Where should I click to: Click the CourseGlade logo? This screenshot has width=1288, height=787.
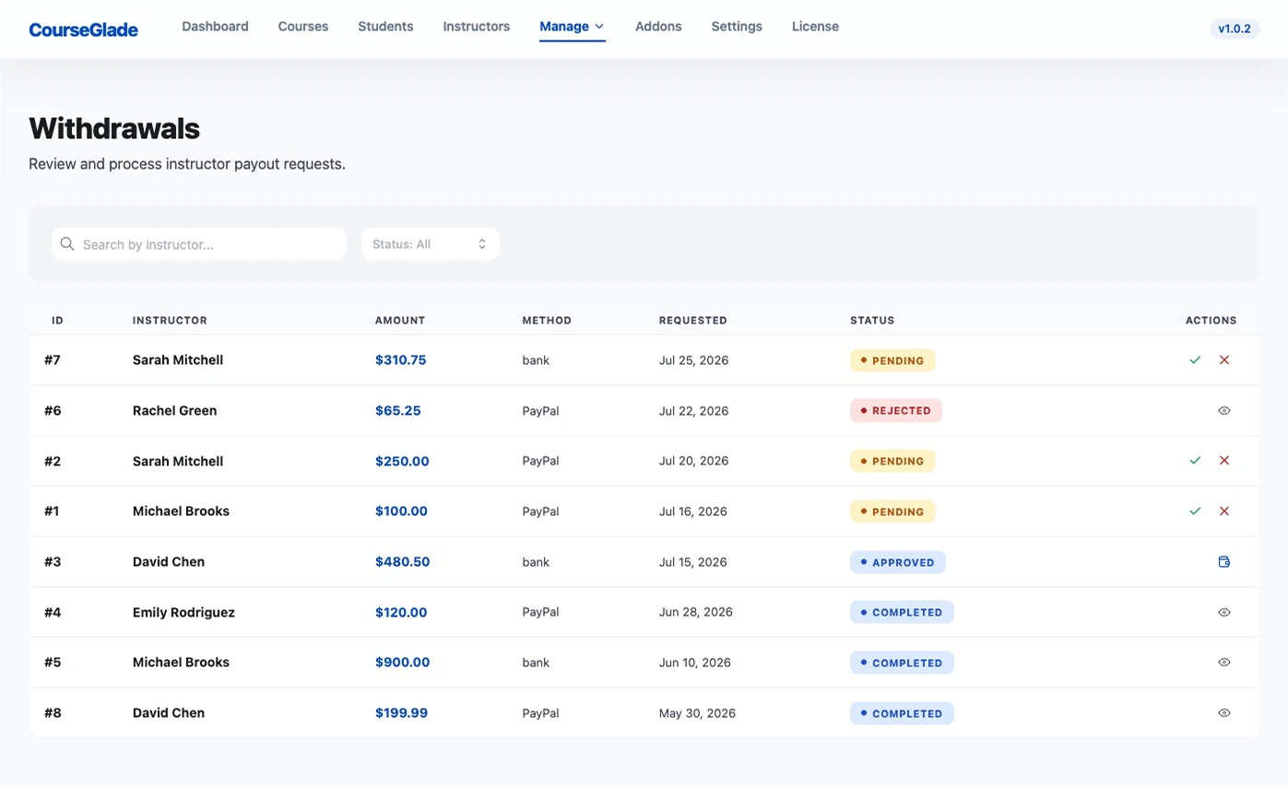pos(83,29)
